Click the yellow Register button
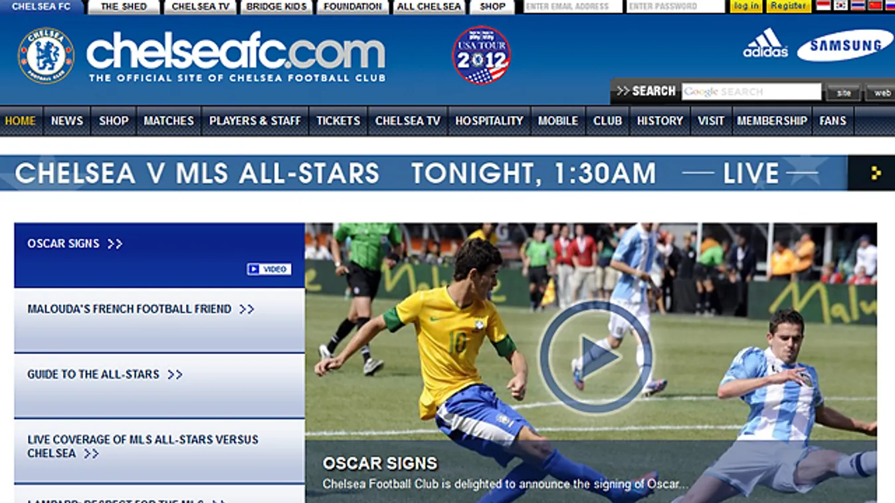 click(789, 6)
